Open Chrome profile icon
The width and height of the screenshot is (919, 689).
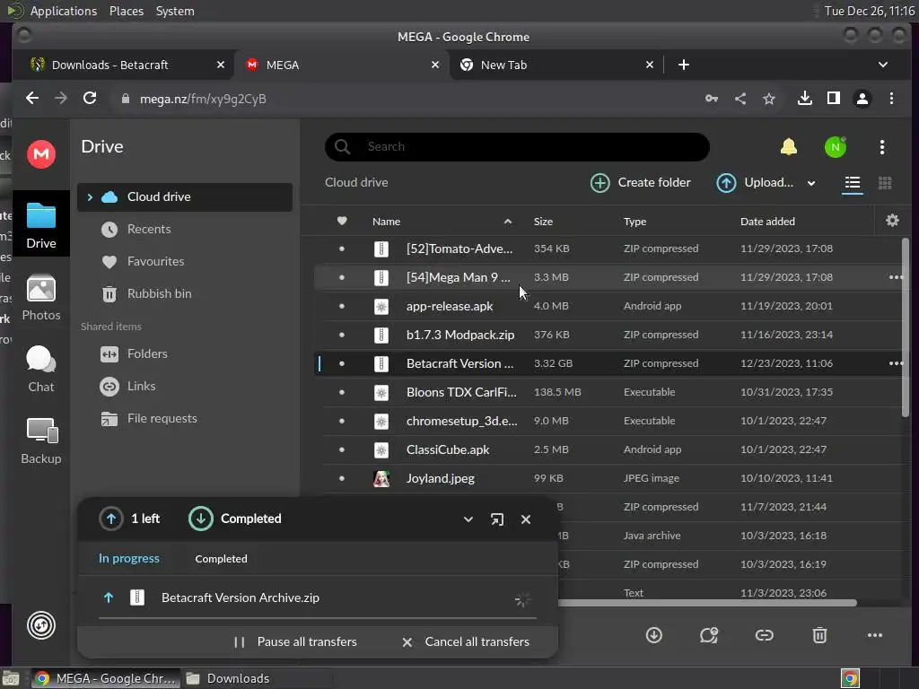(862, 99)
